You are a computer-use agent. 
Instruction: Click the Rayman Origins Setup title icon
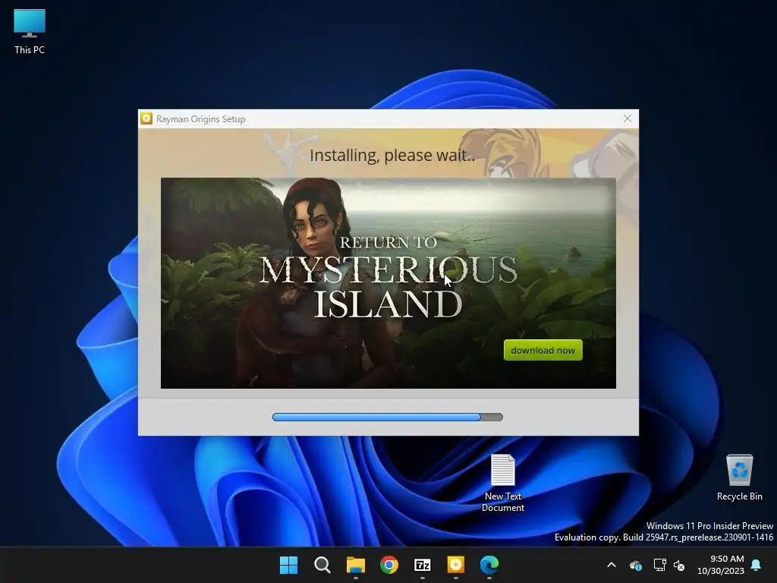point(146,118)
